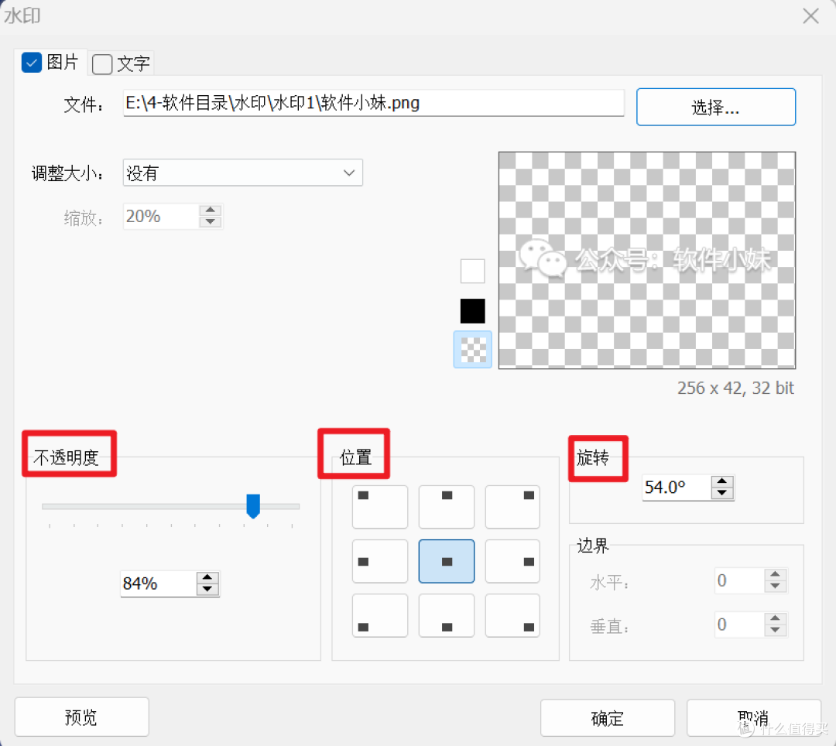Select top-right watermark position
The width and height of the screenshot is (836, 746).
pos(512,507)
